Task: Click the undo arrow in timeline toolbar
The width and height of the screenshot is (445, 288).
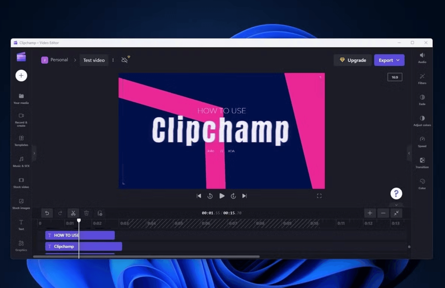Action: [x=47, y=213]
